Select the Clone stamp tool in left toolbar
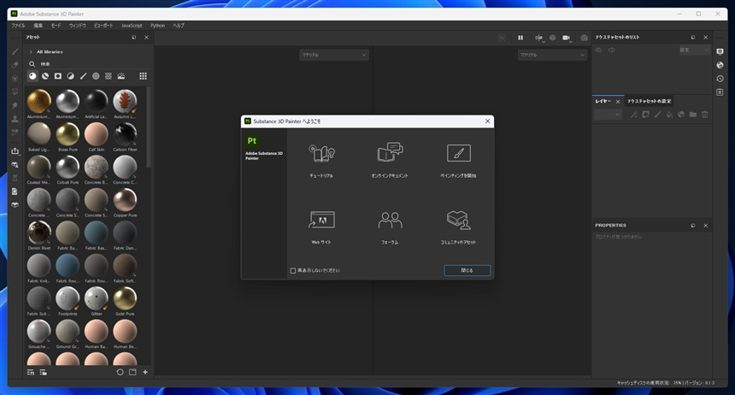Viewport: 735px width, 395px height. coord(15,119)
